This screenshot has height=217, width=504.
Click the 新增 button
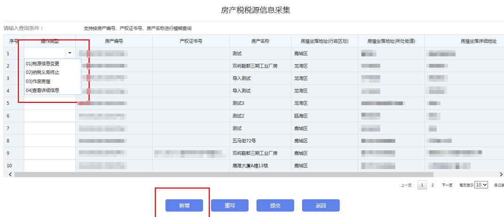pos(184,205)
